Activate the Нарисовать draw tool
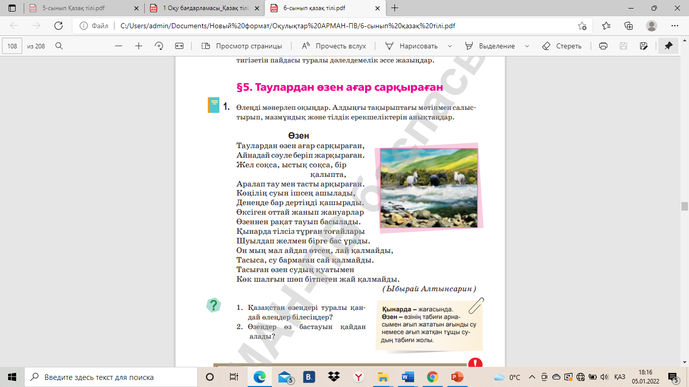689x387 pixels. 412,46
